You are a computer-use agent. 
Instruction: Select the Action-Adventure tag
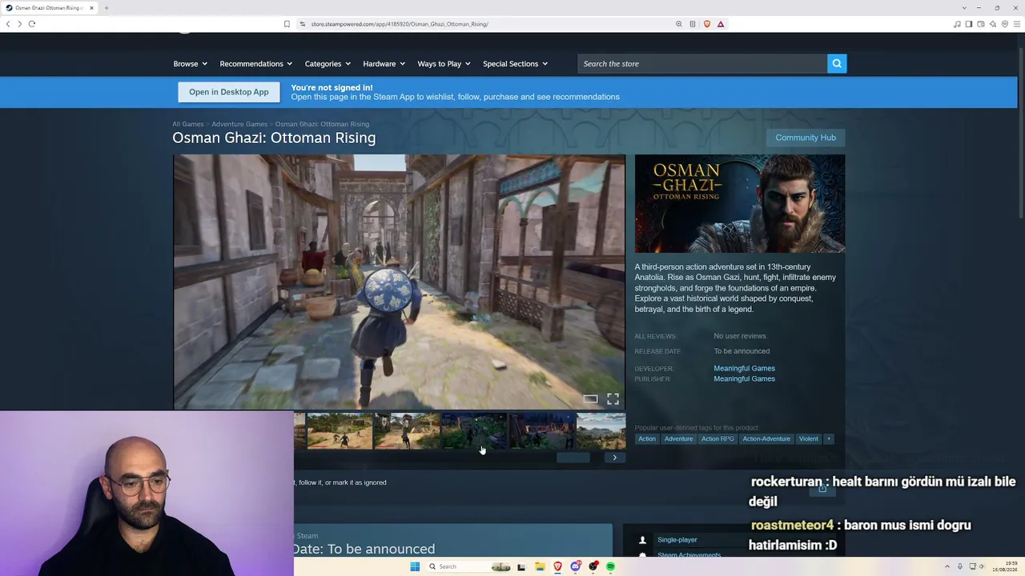(x=766, y=438)
